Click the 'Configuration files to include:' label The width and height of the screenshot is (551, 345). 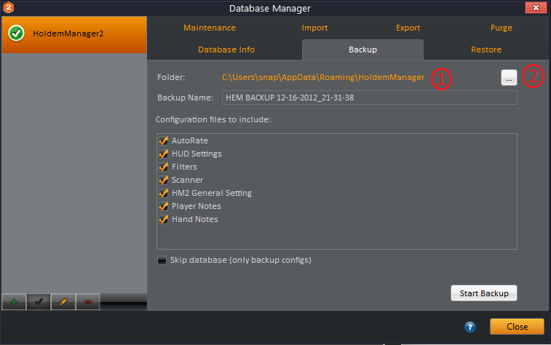213,119
